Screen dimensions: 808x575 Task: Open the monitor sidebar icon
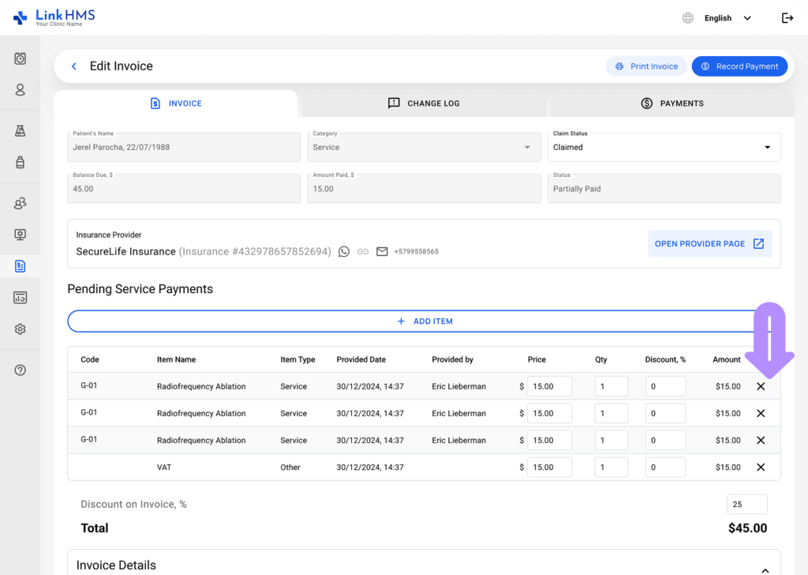tap(20, 235)
